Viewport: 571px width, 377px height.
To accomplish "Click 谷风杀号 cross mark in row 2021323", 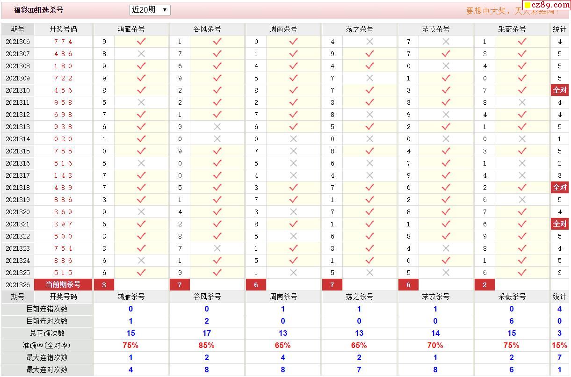I will [x=217, y=248].
